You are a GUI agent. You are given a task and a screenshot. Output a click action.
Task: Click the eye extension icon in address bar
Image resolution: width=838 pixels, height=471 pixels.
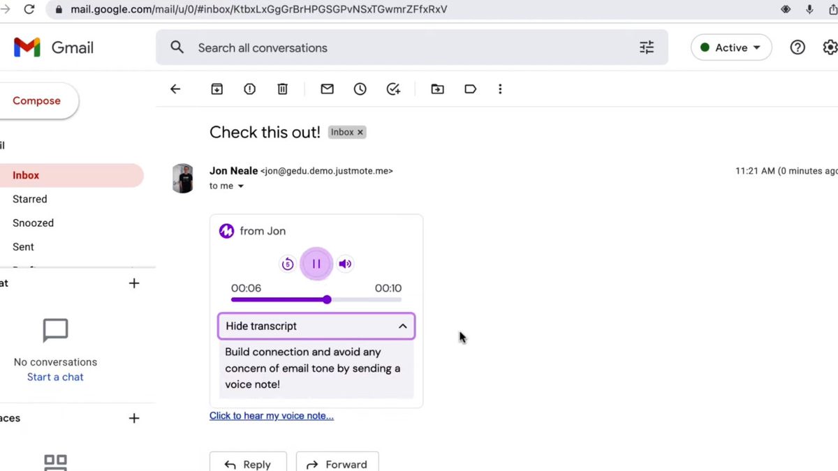786,10
